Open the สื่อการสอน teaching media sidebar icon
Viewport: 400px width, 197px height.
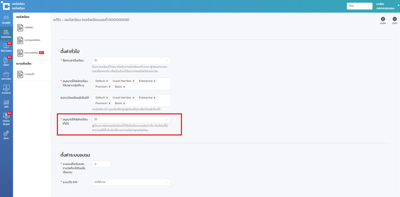pos(6,47)
